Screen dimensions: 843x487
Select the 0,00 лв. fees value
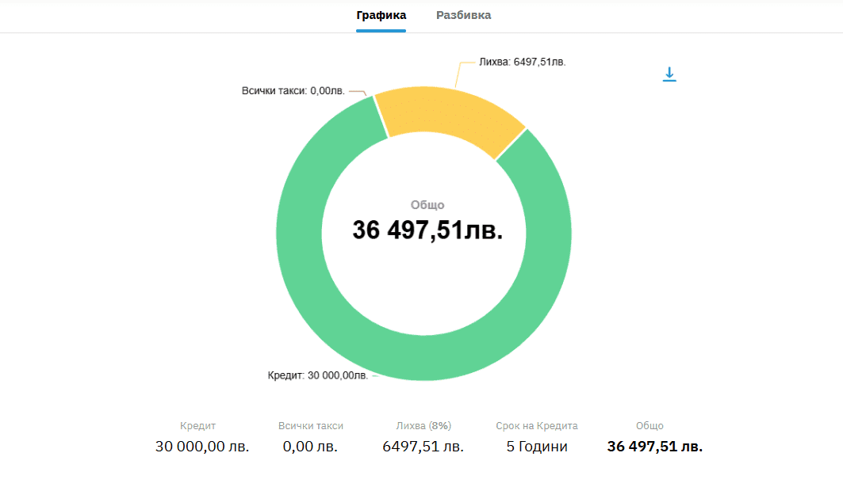click(310, 447)
